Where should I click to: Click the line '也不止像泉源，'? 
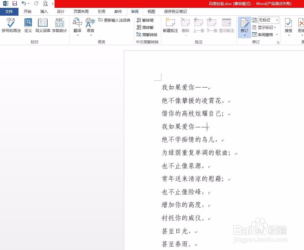pos(183,166)
